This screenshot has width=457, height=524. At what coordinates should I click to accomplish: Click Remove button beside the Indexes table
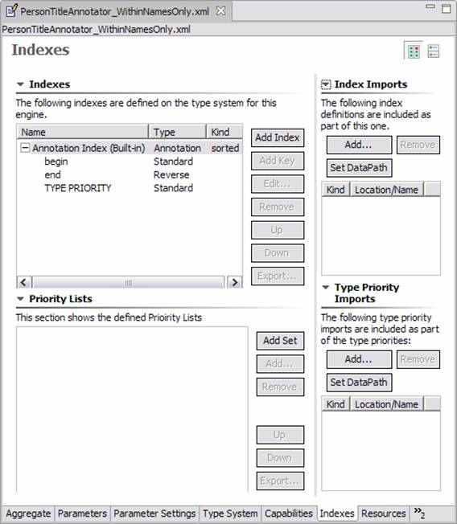coord(278,207)
